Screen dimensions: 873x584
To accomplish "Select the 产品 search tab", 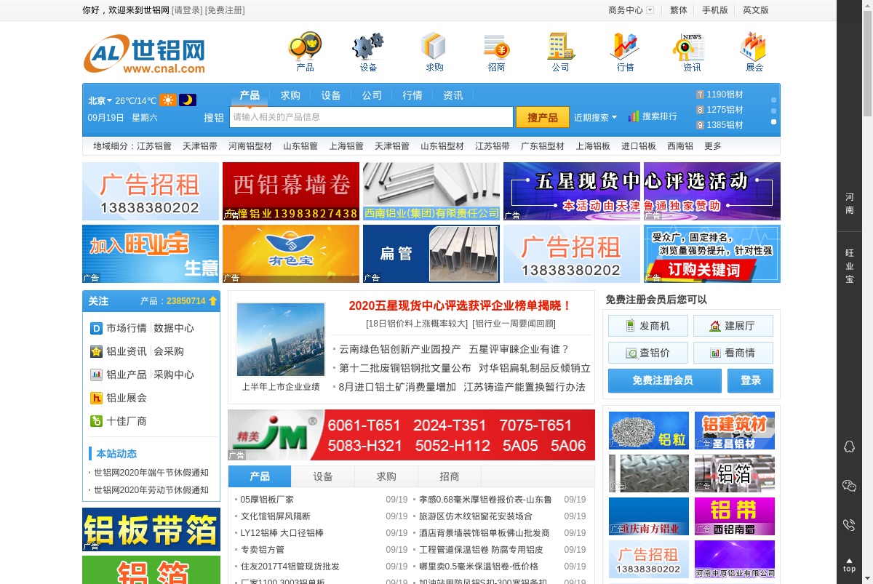I will click(x=250, y=95).
